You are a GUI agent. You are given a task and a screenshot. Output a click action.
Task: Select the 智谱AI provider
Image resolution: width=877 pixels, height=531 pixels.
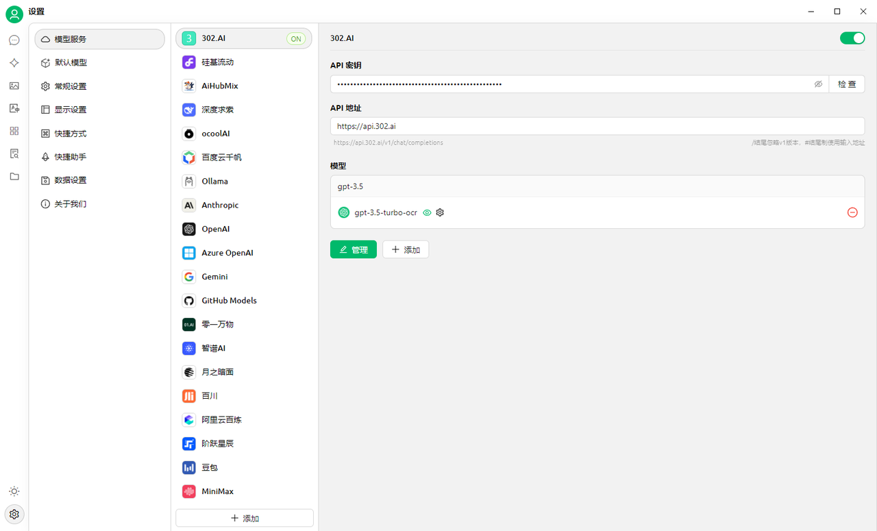pos(244,348)
